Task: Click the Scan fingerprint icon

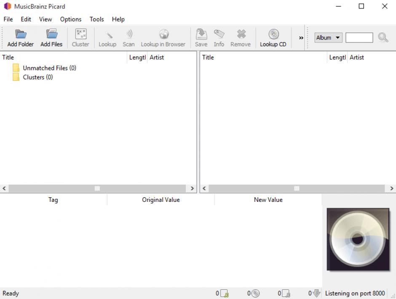Action: pos(129,34)
